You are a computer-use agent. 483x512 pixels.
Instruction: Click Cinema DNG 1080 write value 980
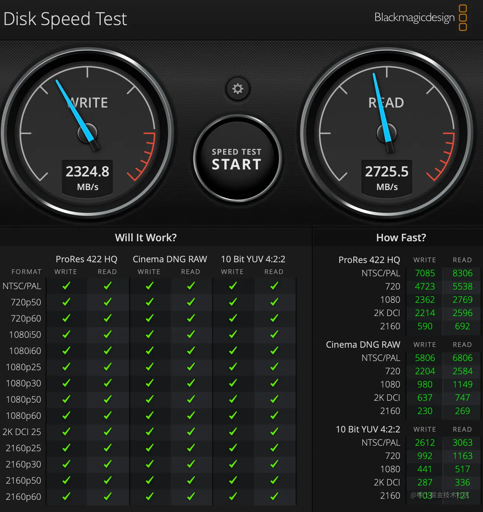click(425, 385)
